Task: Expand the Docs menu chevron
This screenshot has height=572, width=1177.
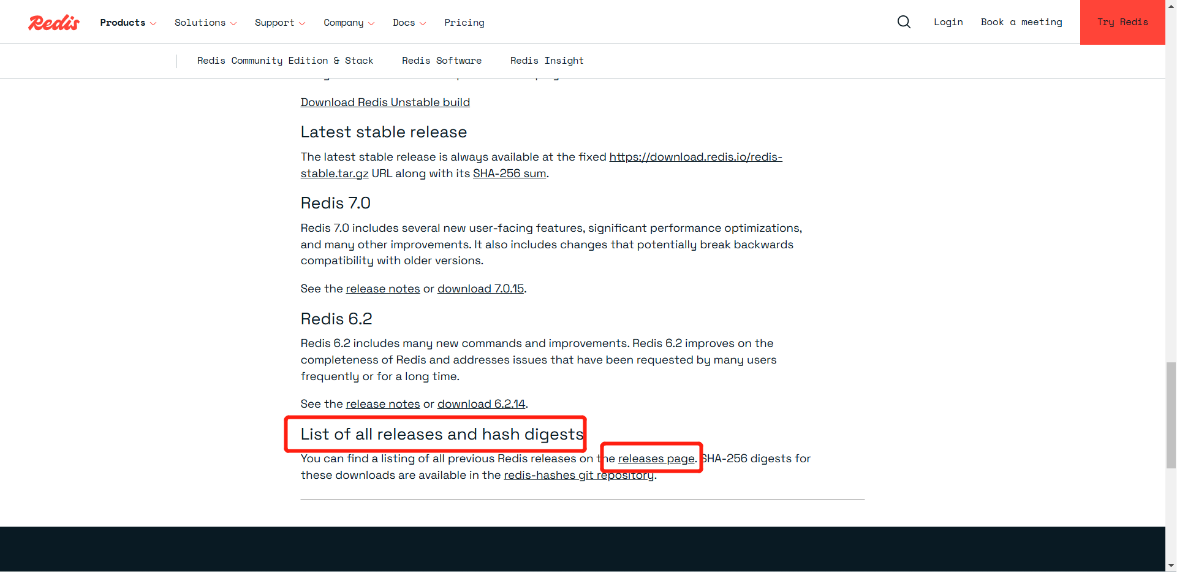Action: (x=423, y=23)
